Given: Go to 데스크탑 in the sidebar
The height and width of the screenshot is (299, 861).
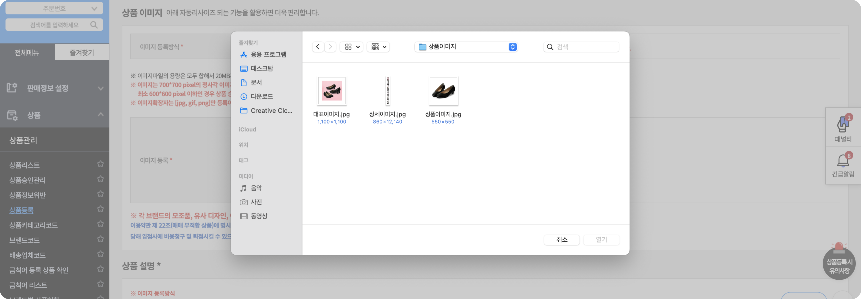Looking at the screenshot, I should [x=262, y=68].
